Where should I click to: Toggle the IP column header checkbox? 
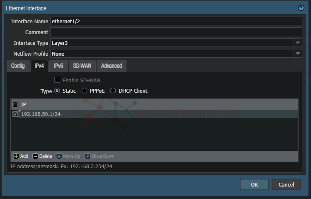coord(15,105)
